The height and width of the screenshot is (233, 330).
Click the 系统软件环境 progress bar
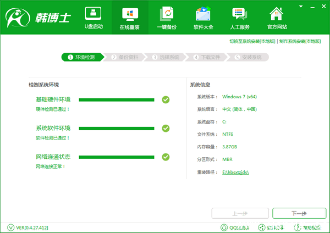(x=117, y=129)
